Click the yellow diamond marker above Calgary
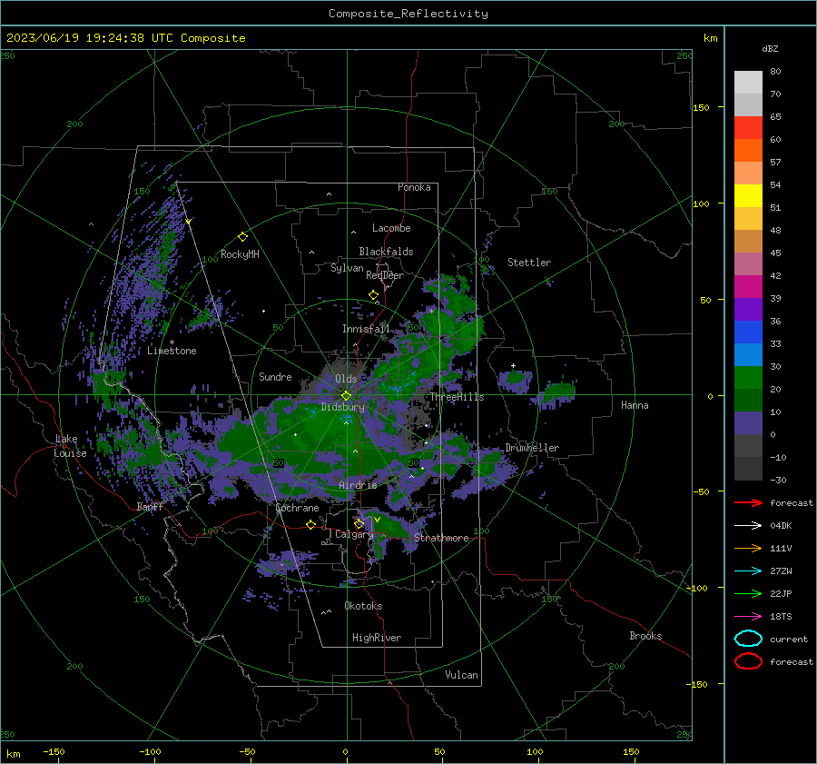 [x=359, y=523]
